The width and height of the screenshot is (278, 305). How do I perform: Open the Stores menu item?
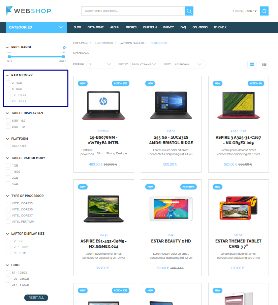131,27
